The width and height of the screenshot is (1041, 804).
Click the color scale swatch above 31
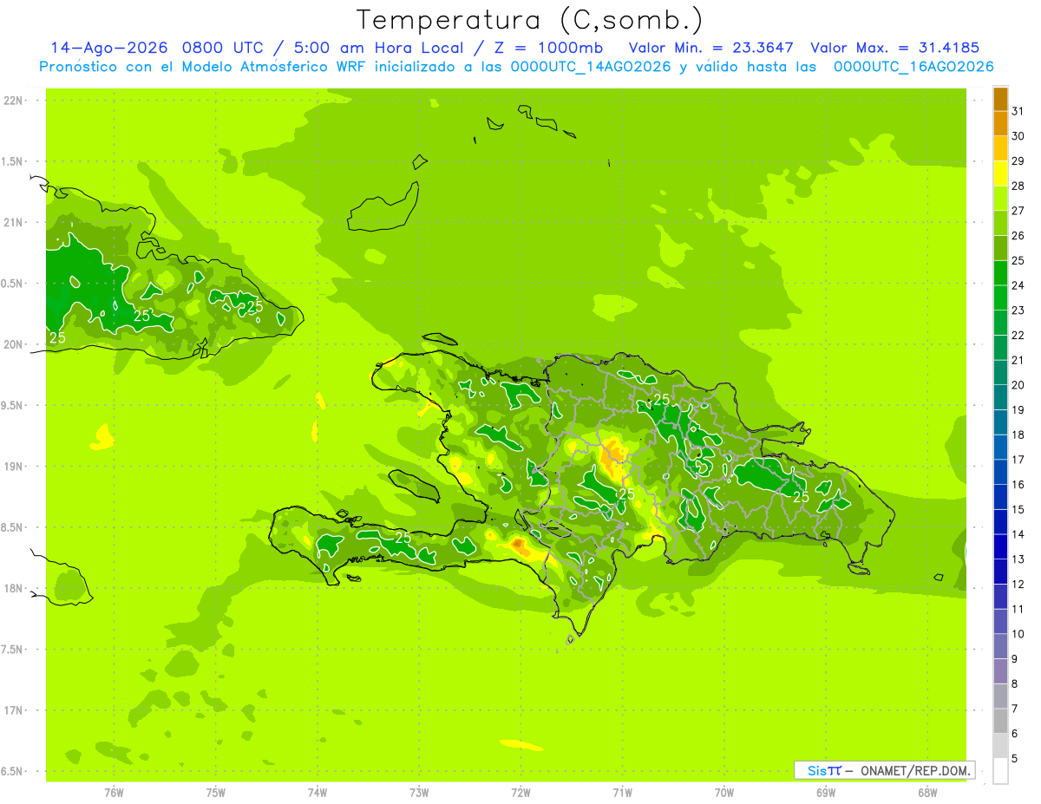click(x=1000, y=99)
